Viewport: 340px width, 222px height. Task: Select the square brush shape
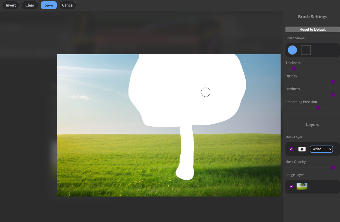point(306,50)
